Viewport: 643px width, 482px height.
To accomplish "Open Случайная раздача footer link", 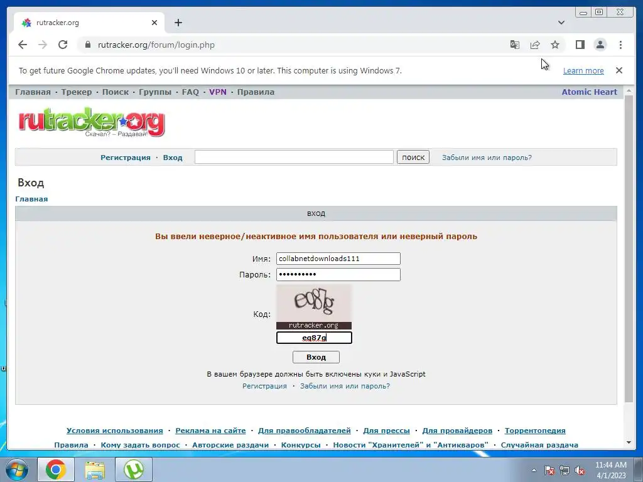I will point(539,445).
